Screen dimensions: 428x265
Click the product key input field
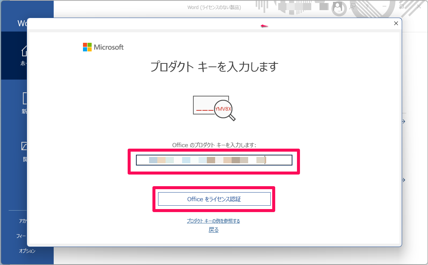(214, 160)
